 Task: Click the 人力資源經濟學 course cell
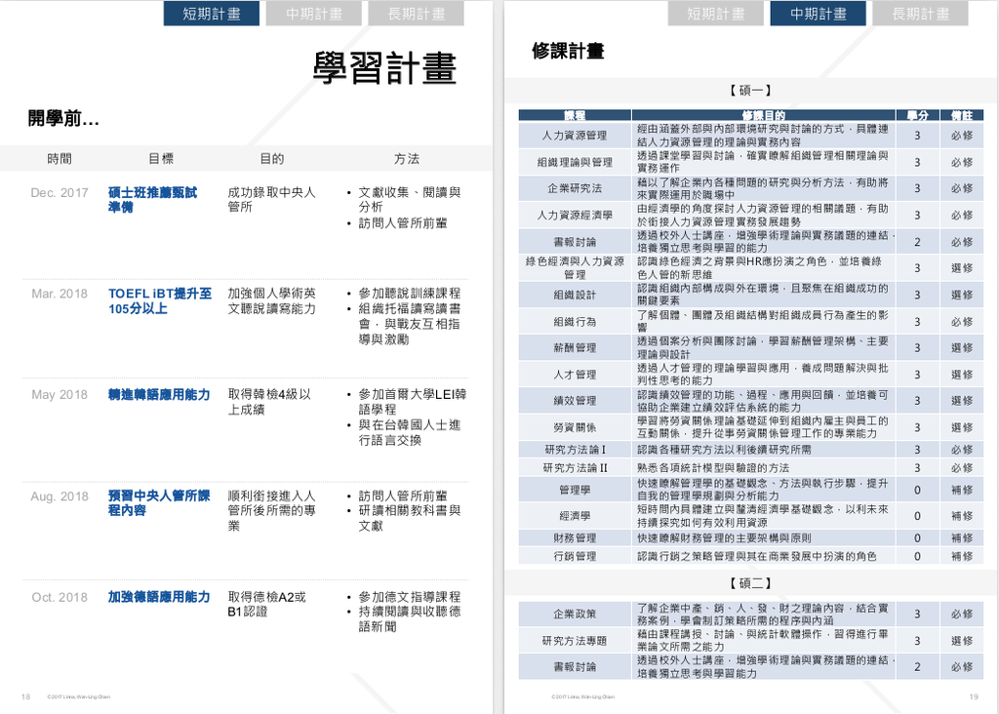tap(575, 216)
